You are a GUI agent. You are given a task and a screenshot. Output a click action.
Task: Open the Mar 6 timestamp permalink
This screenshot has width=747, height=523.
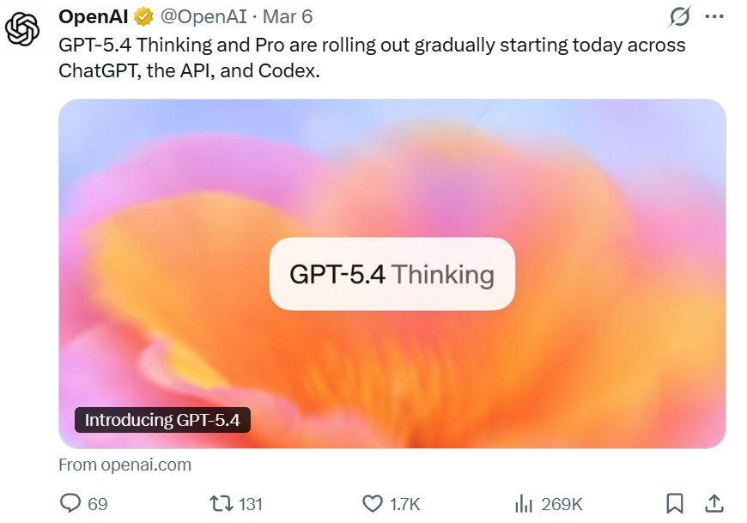click(x=288, y=17)
